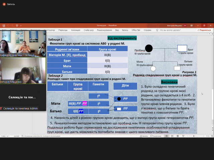Image resolution: width=214 pixels, height=160 pixels.
Task: Open the Конструктор ribbon tab
Action: point(49,30)
